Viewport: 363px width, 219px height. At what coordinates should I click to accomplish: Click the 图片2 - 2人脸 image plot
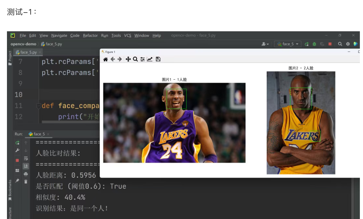[x=301, y=123]
